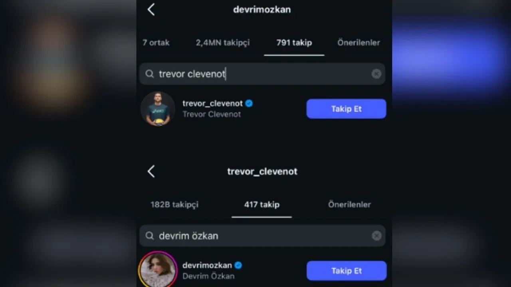Viewport: 511px width, 287px height.
Task: View devrimozkan story ring avatar
Action: 158,270
